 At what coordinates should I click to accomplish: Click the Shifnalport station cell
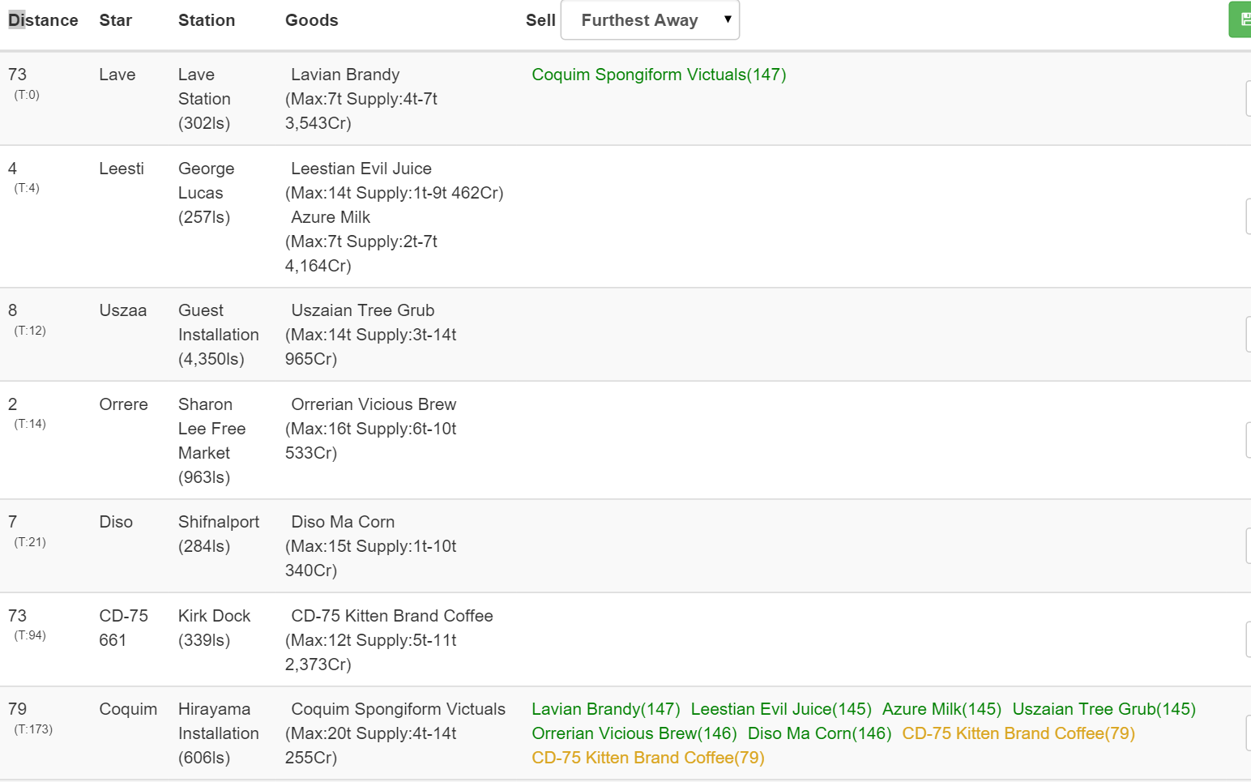tap(218, 534)
